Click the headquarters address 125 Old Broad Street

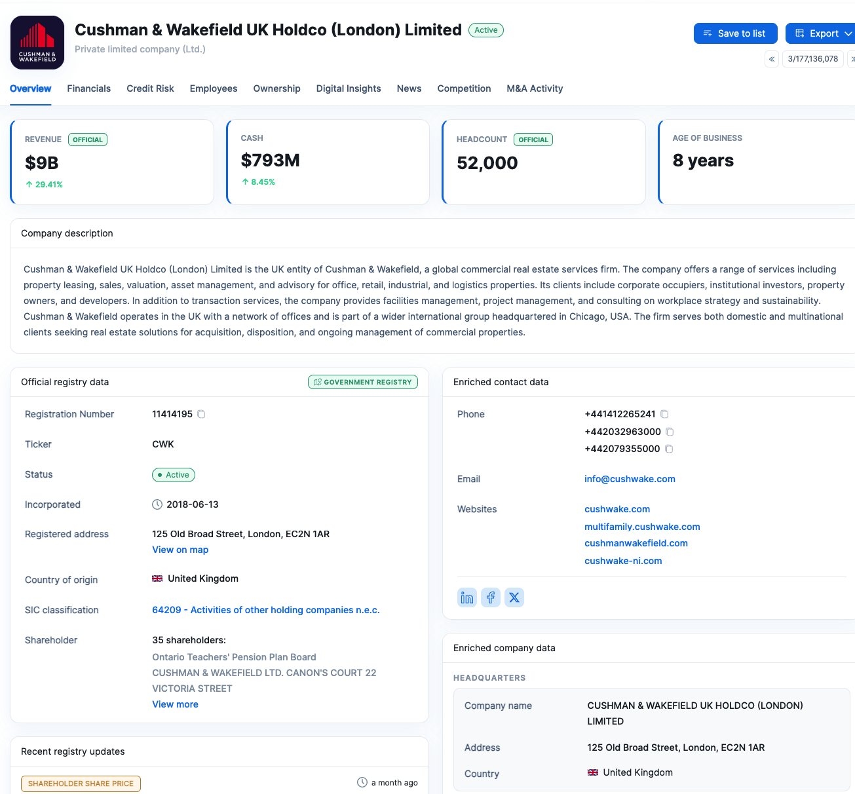click(x=676, y=747)
